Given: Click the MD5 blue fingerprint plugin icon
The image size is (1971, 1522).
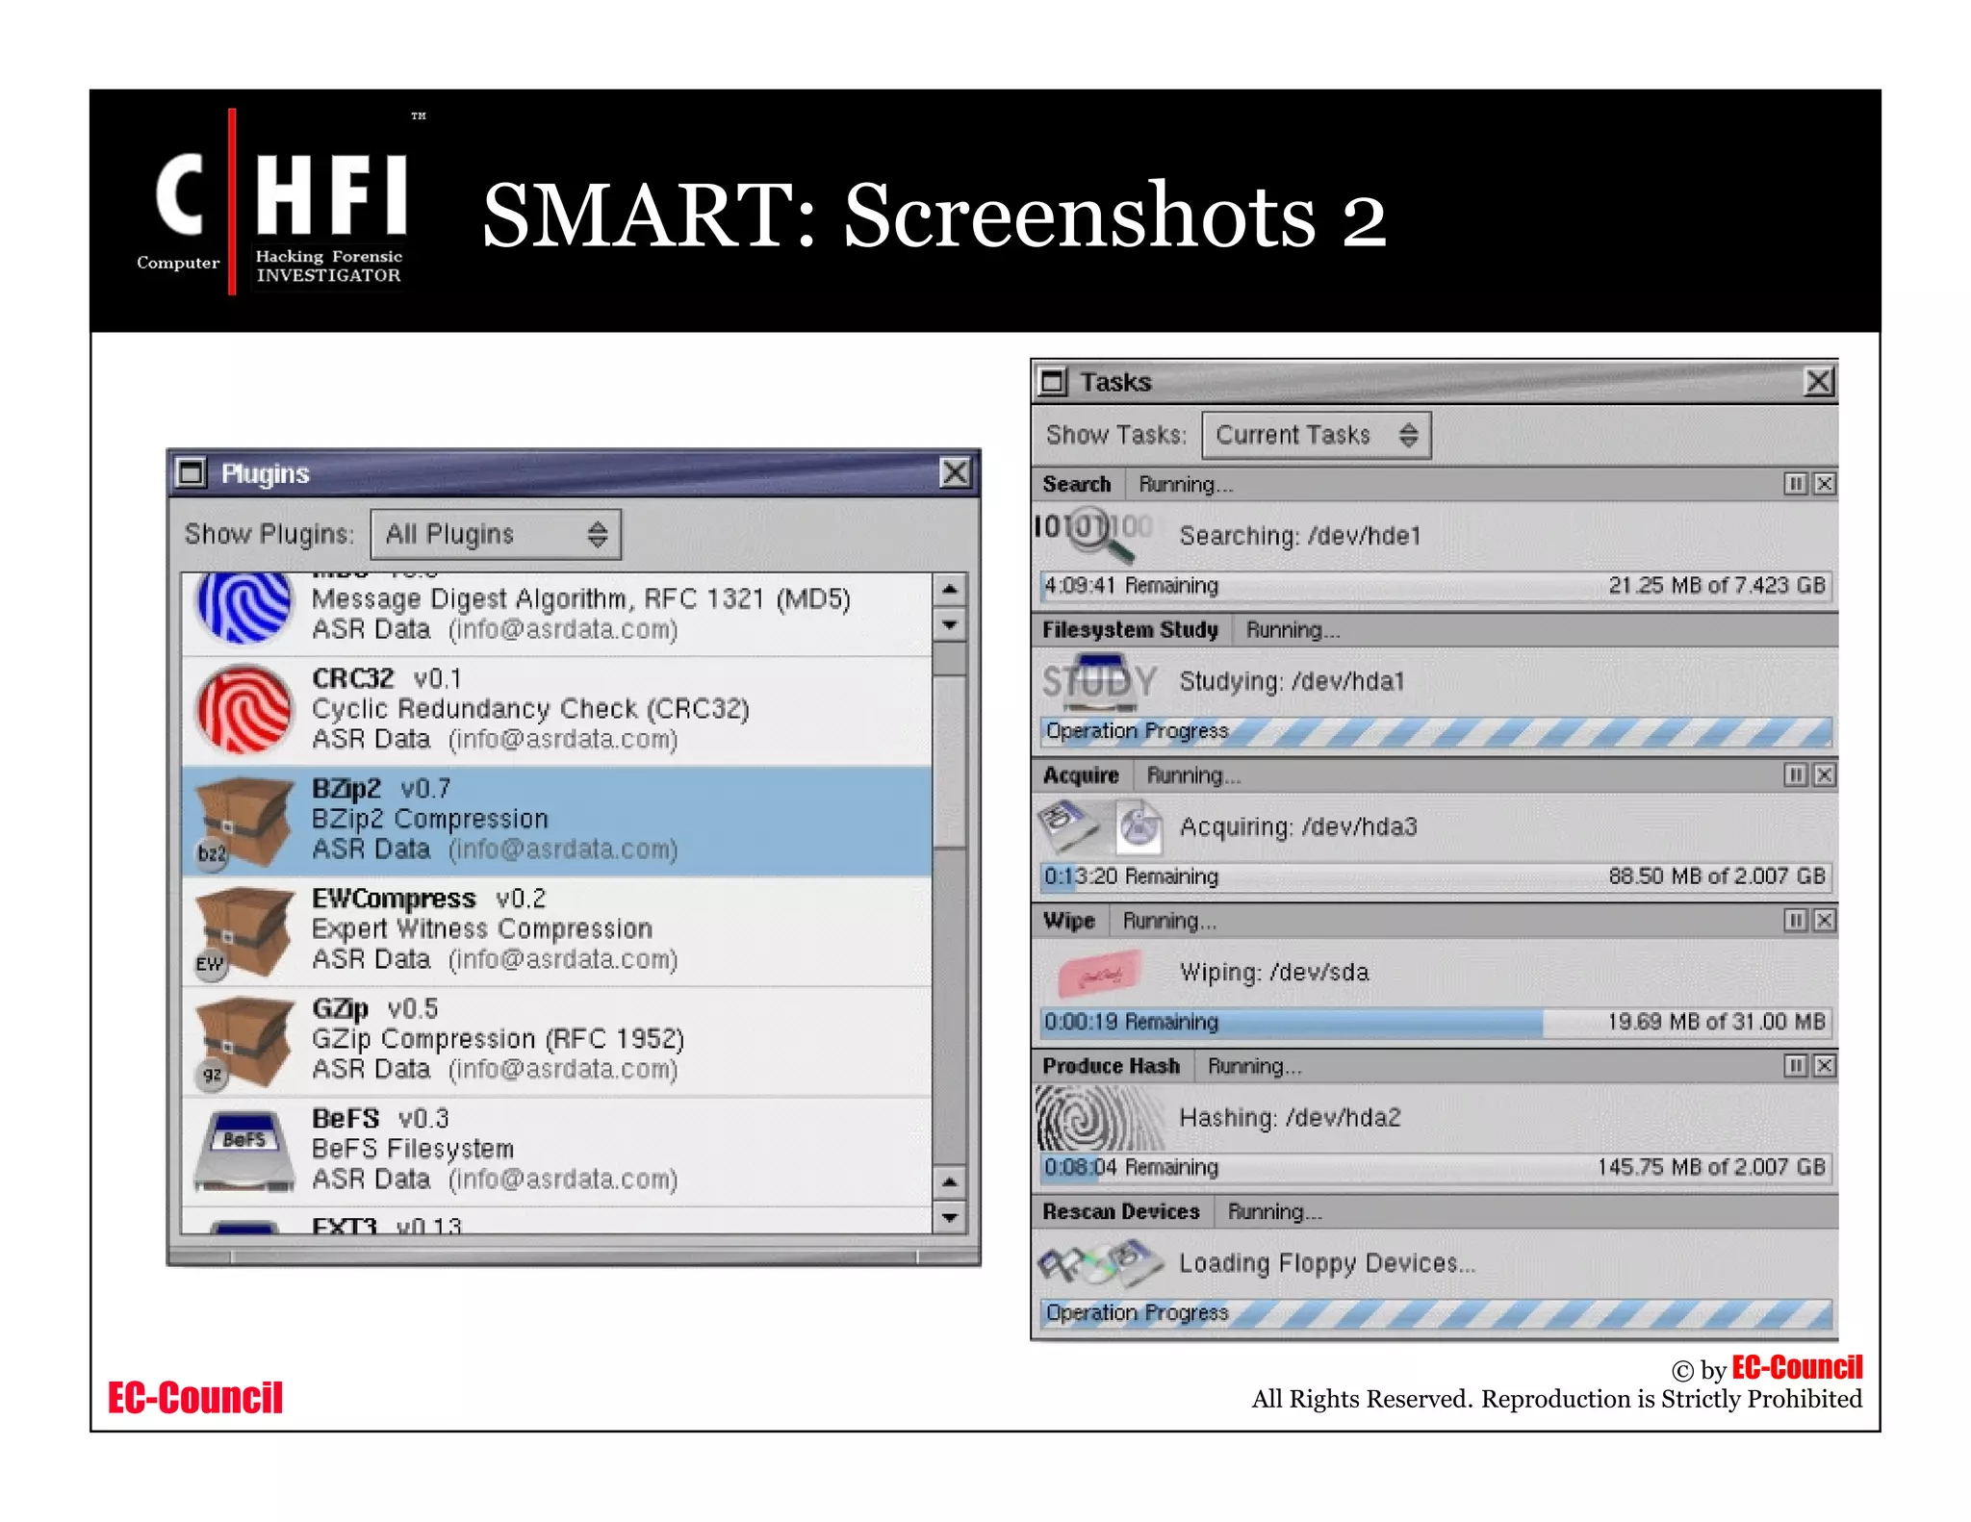Looking at the screenshot, I should (243, 607).
